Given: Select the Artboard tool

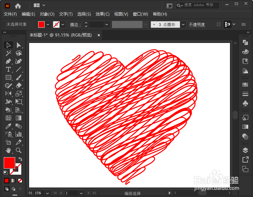Looking at the screenshot, I should (8, 142).
